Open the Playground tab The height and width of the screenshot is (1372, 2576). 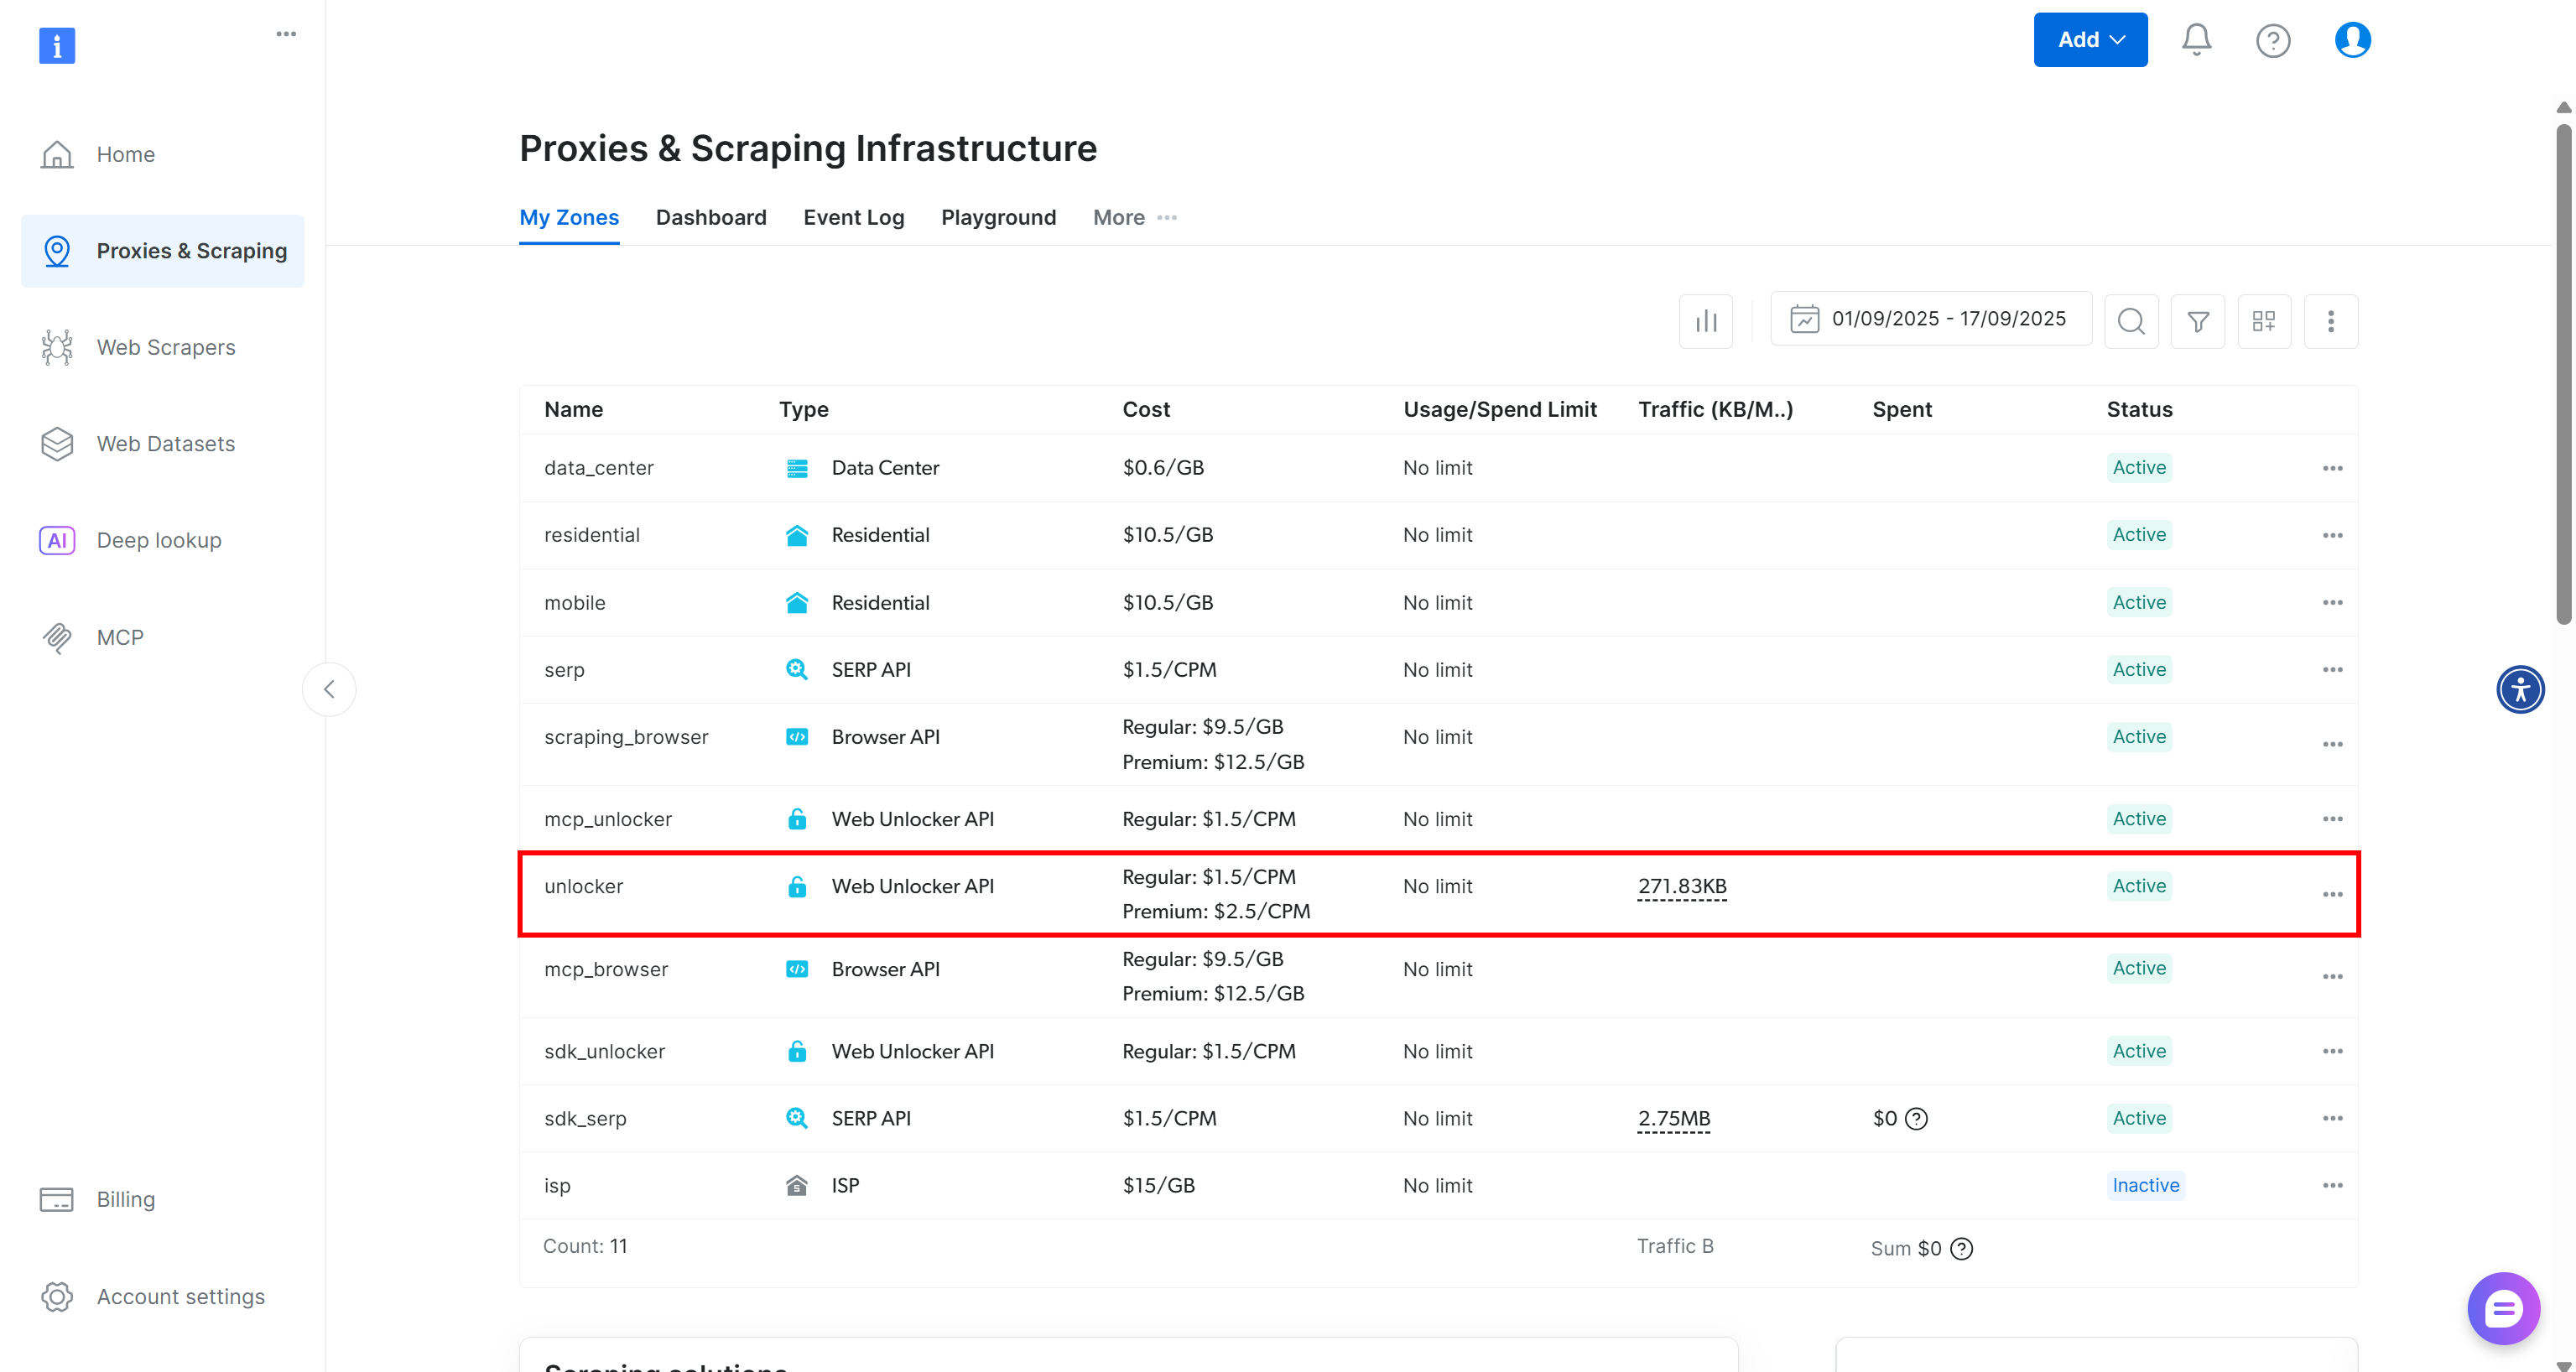(998, 217)
